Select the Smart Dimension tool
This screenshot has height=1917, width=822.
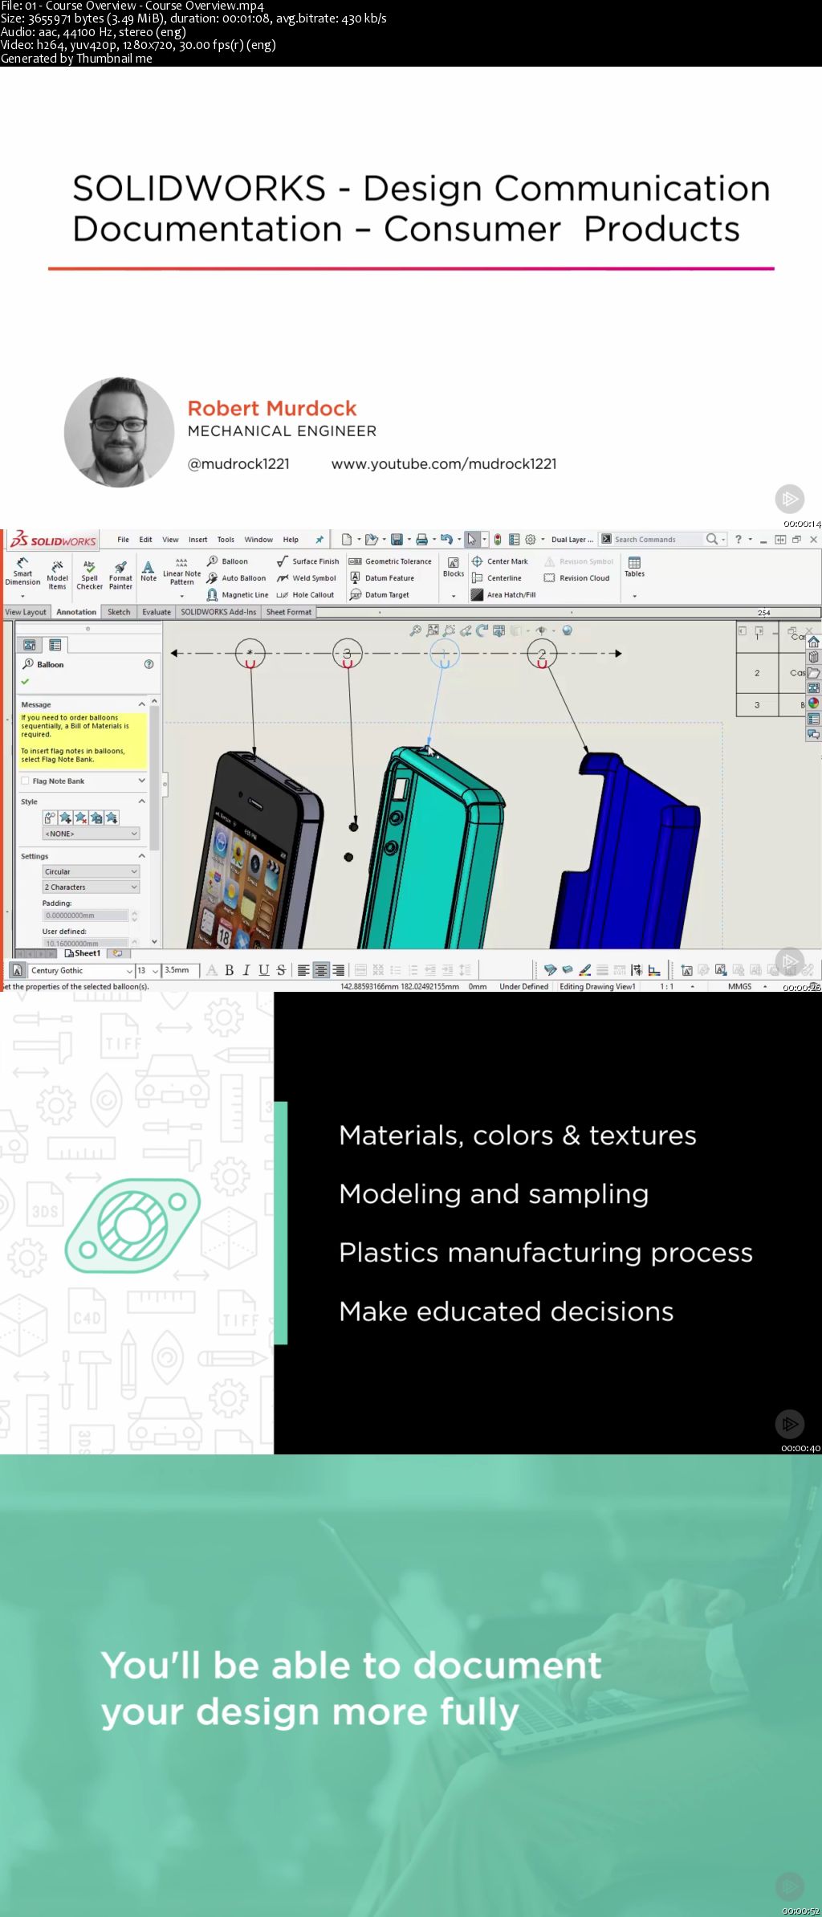pyautogui.click(x=22, y=571)
